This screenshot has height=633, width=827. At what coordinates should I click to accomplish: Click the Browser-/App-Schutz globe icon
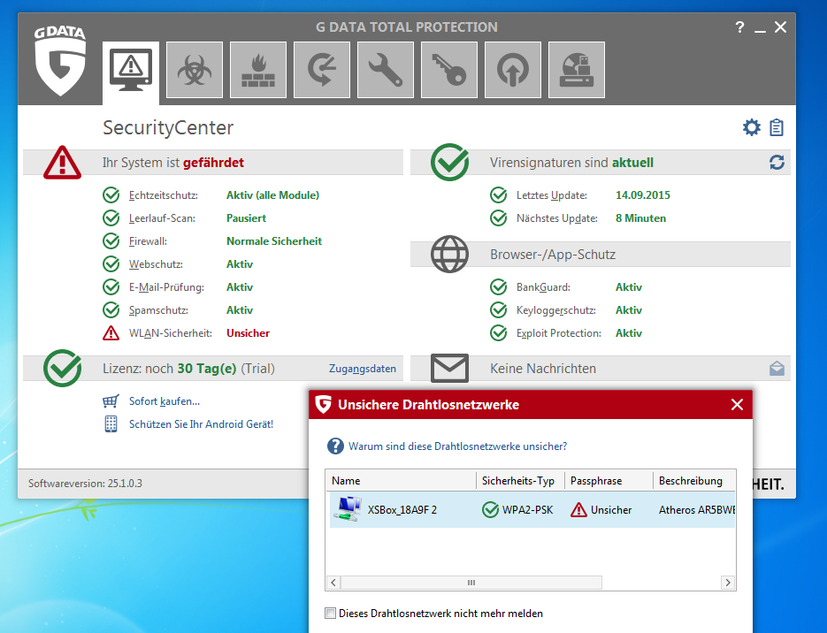[x=450, y=254]
